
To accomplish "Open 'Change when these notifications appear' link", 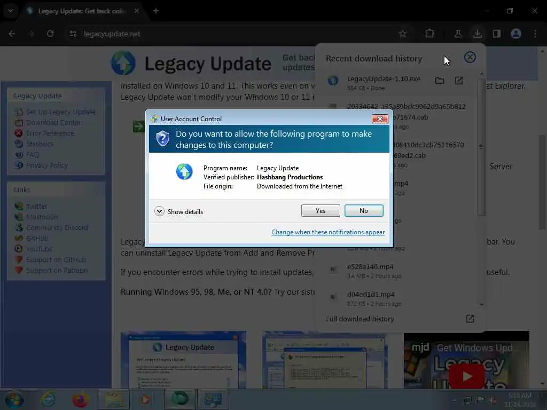I will pyautogui.click(x=328, y=232).
